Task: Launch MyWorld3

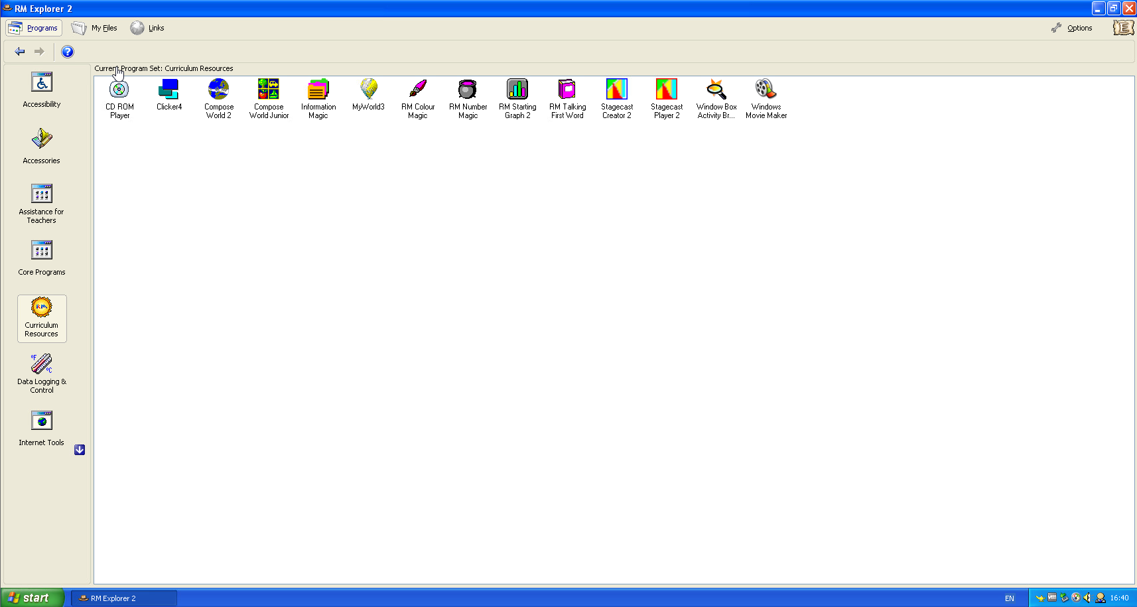Action: [368, 95]
